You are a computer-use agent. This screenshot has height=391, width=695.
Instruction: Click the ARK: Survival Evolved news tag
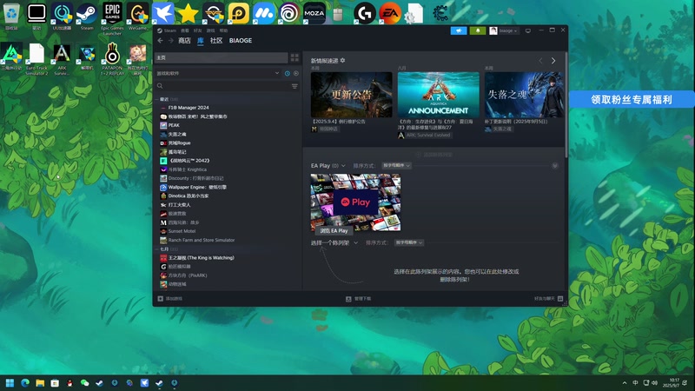tap(424, 136)
